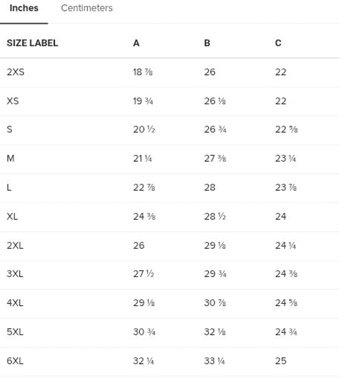Click the column C header
The height and width of the screenshot is (382, 345).
[x=278, y=43]
